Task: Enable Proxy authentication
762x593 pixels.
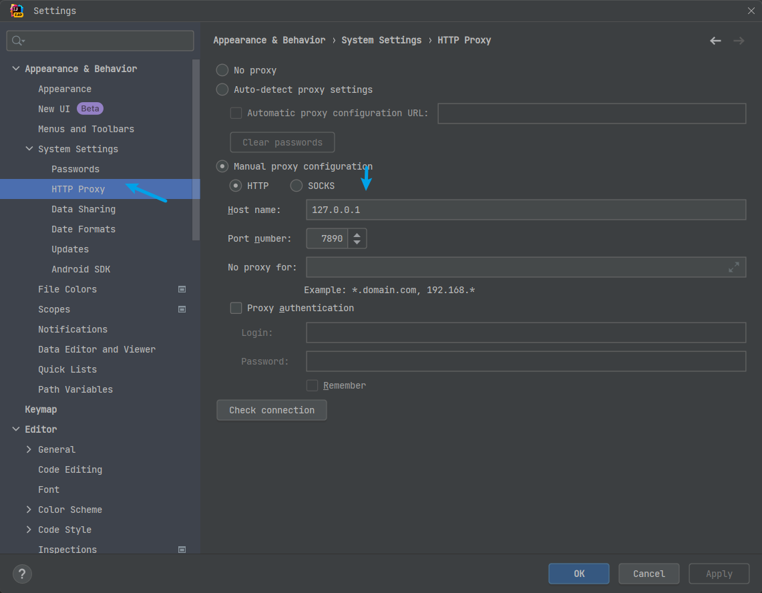Action: pos(236,308)
